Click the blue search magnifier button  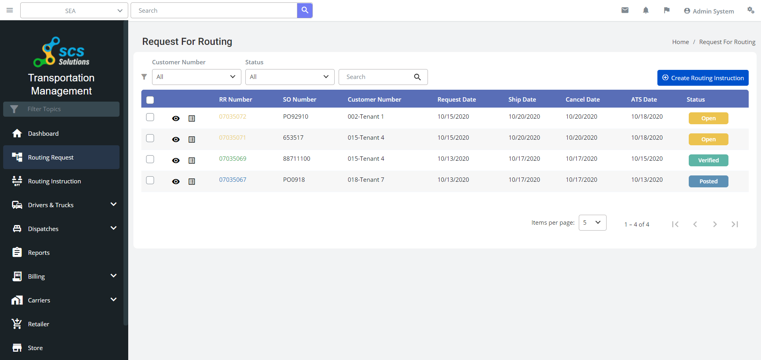[305, 10]
